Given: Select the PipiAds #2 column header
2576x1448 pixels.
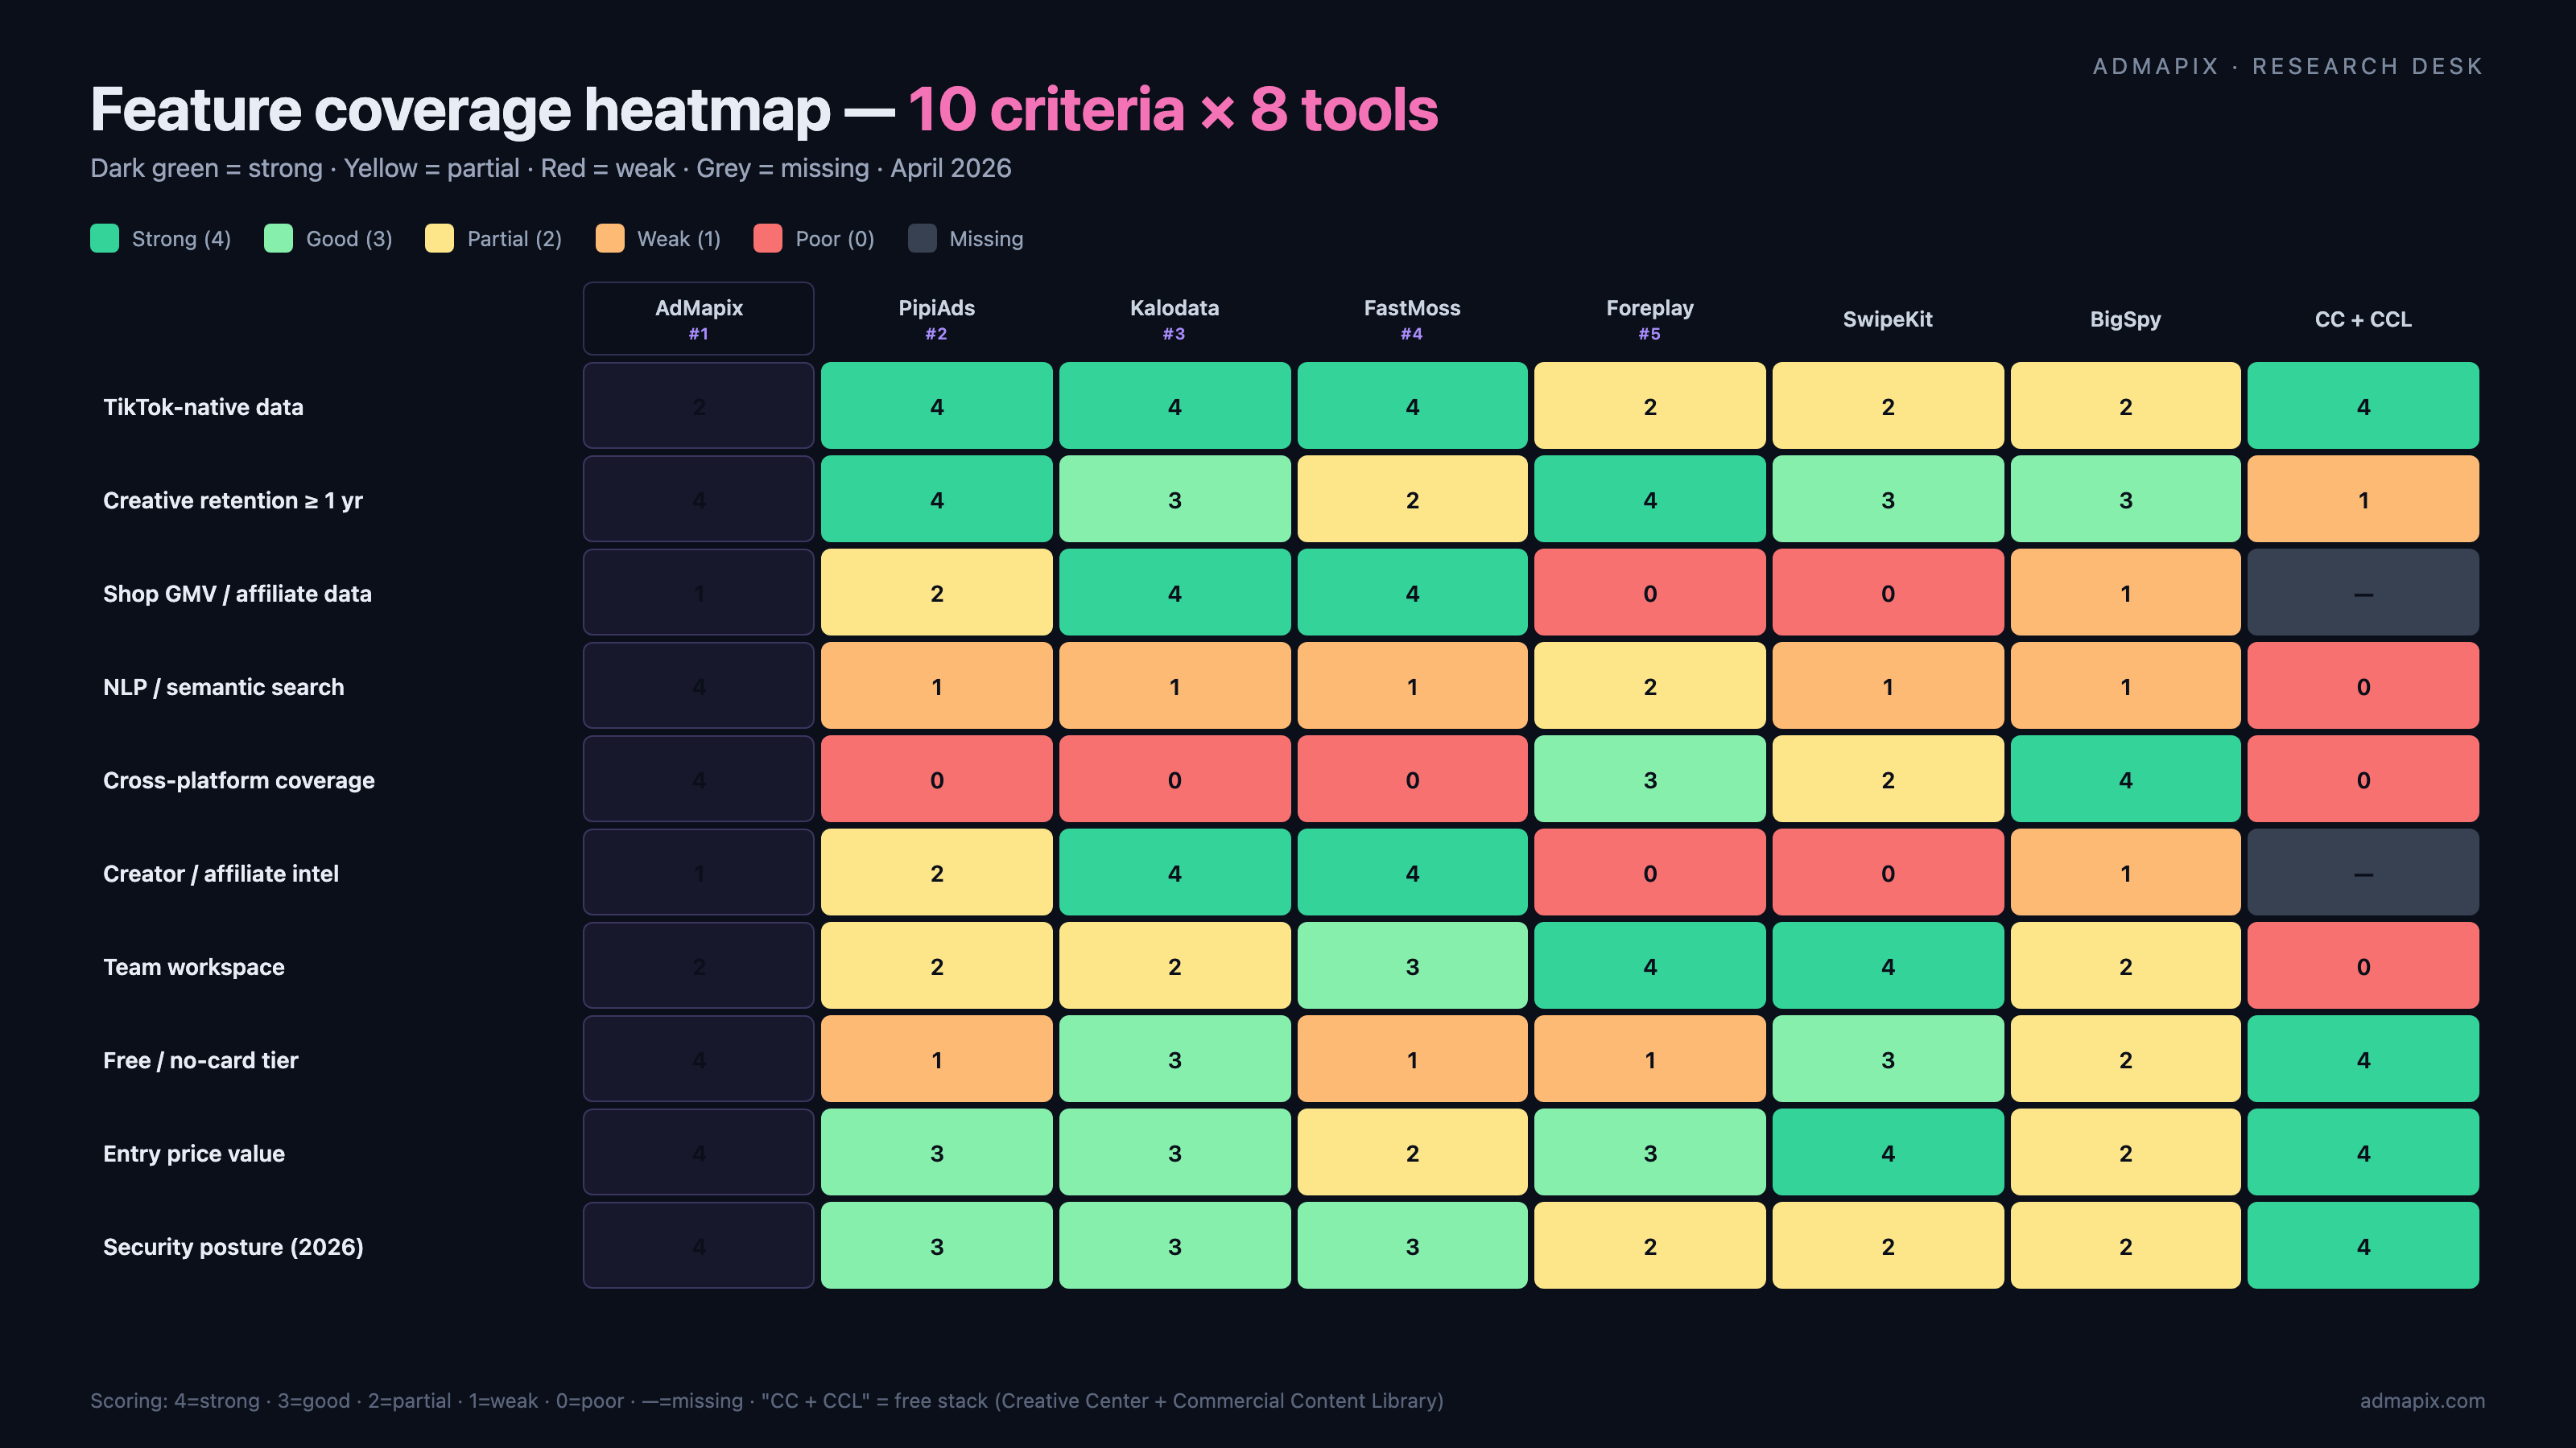Looking at the screenshot, I should point(936,319).
